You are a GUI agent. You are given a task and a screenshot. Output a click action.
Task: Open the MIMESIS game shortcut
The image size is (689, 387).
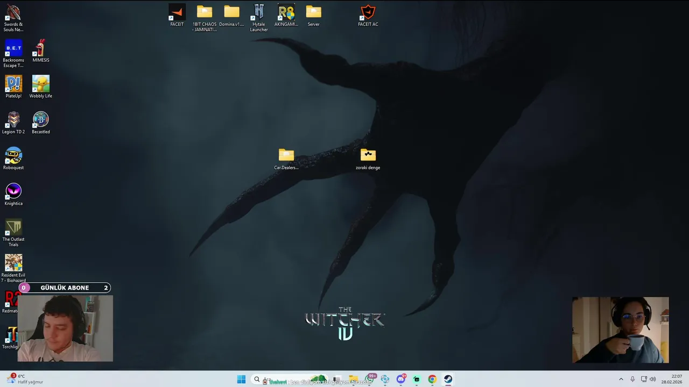click(40, 51)
